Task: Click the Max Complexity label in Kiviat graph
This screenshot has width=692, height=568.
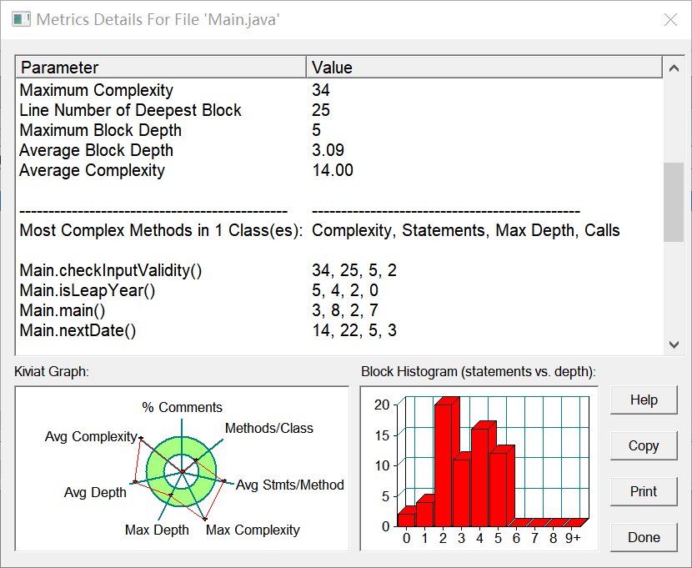Action: pyautogui.click(x=253, y=530)
